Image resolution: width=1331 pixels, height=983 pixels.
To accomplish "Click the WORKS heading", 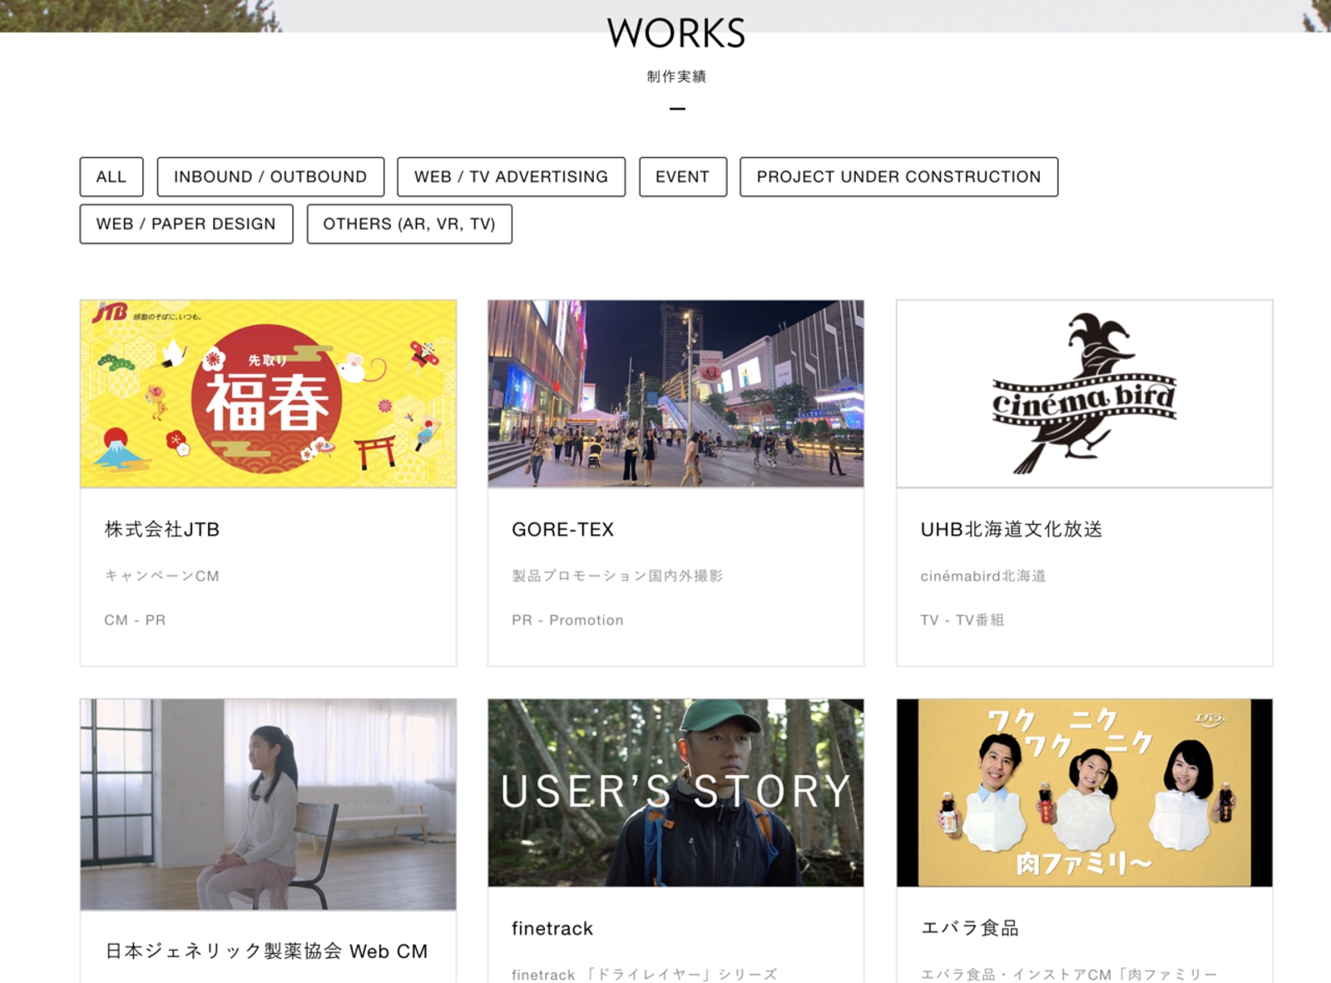I will click(x=676, y=33).
